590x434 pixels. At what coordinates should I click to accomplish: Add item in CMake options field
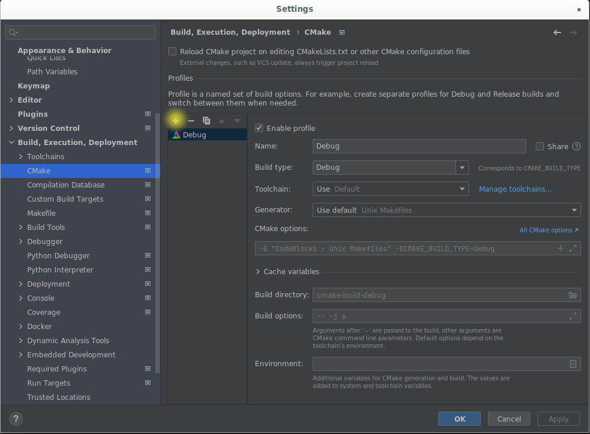tap(560, 248)
